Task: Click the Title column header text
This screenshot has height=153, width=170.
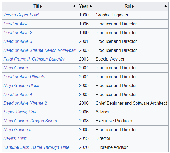Action: tap(38, 6)
